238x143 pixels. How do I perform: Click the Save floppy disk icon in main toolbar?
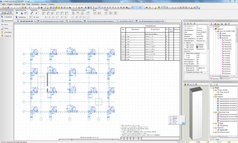pos(8,7)
